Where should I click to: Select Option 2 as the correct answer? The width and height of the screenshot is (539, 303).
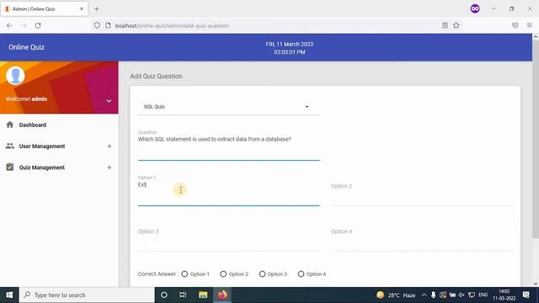(x=223, y=274)
